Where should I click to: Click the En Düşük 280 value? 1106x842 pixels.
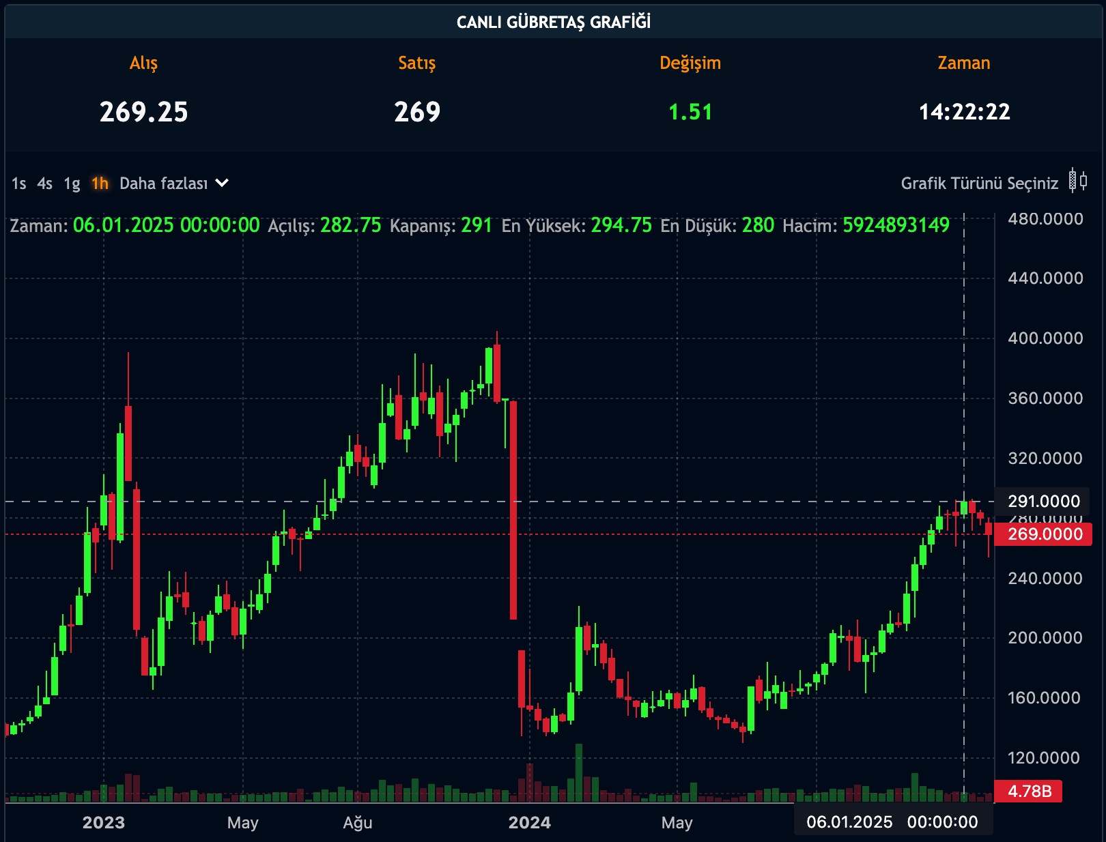click(x=758, y=225)
